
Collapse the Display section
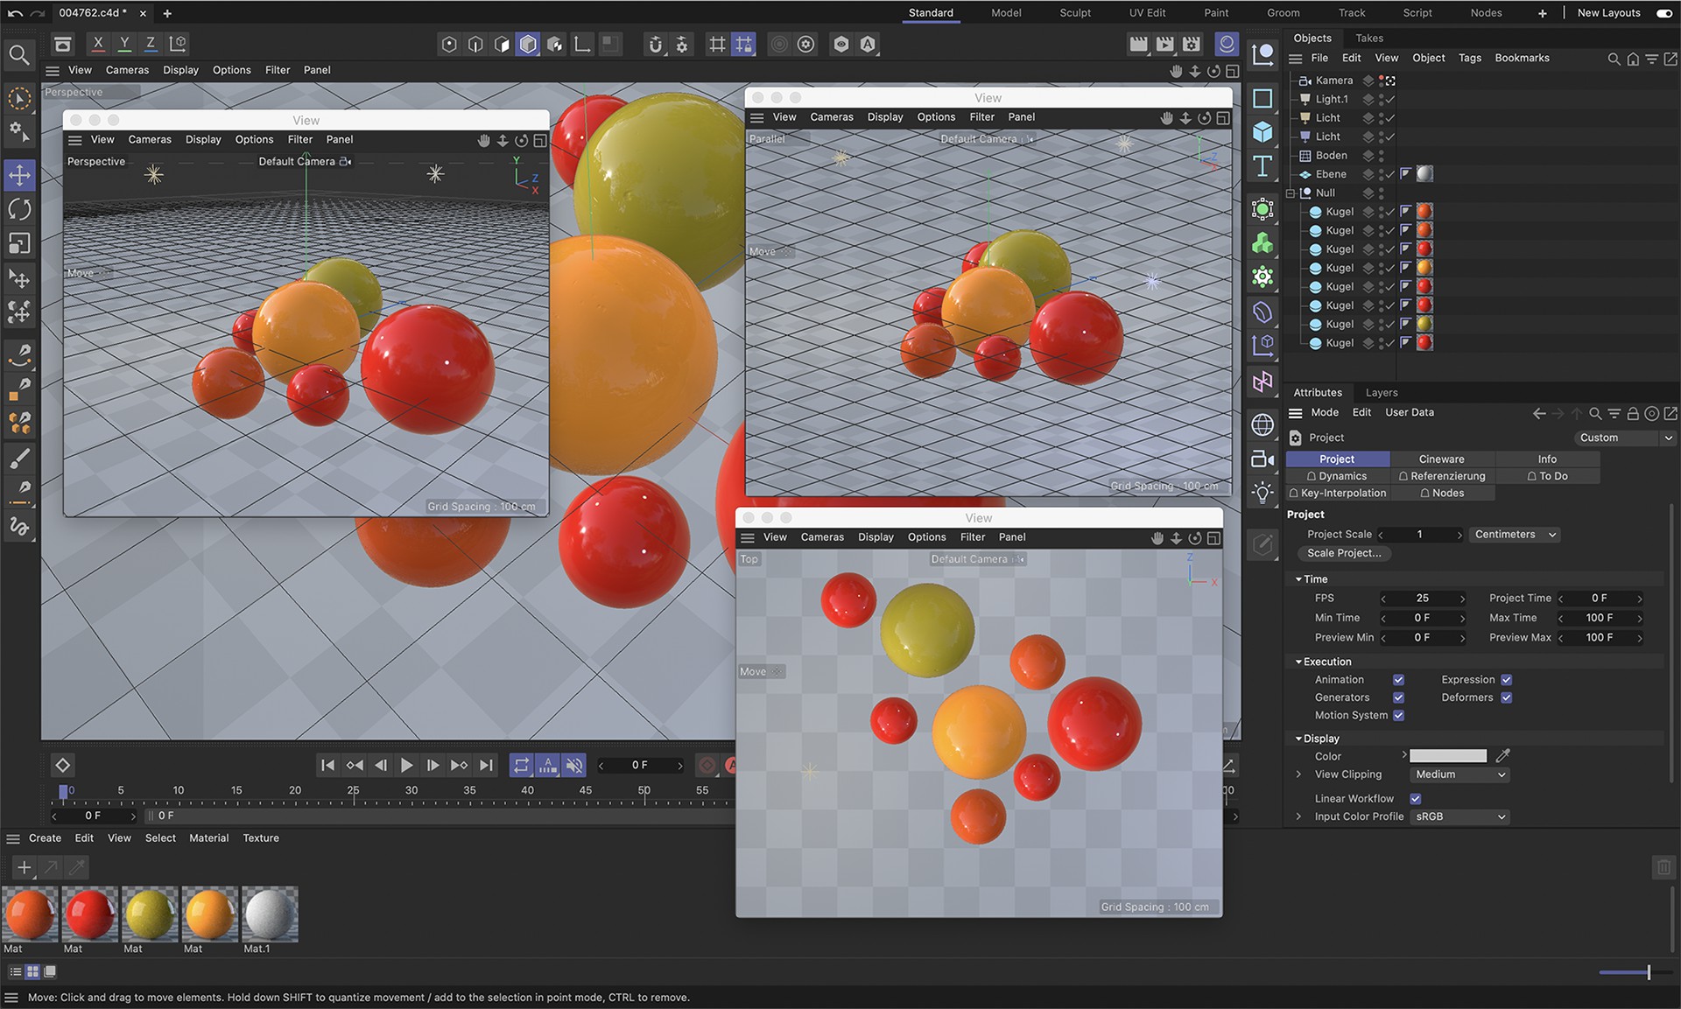coord(1298,739)
